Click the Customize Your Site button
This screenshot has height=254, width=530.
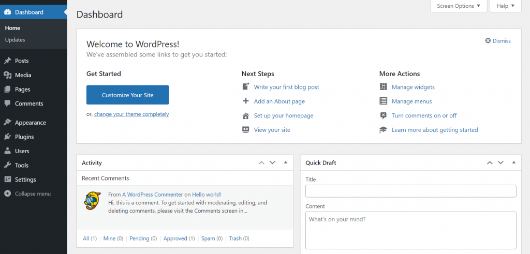[x=128, y=95]
